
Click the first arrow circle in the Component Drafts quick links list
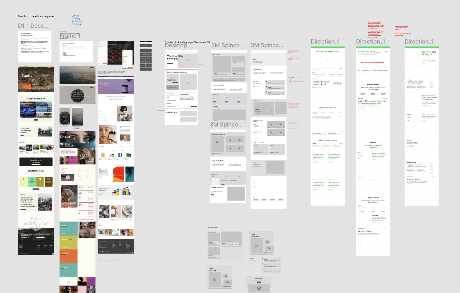(279, 261)
